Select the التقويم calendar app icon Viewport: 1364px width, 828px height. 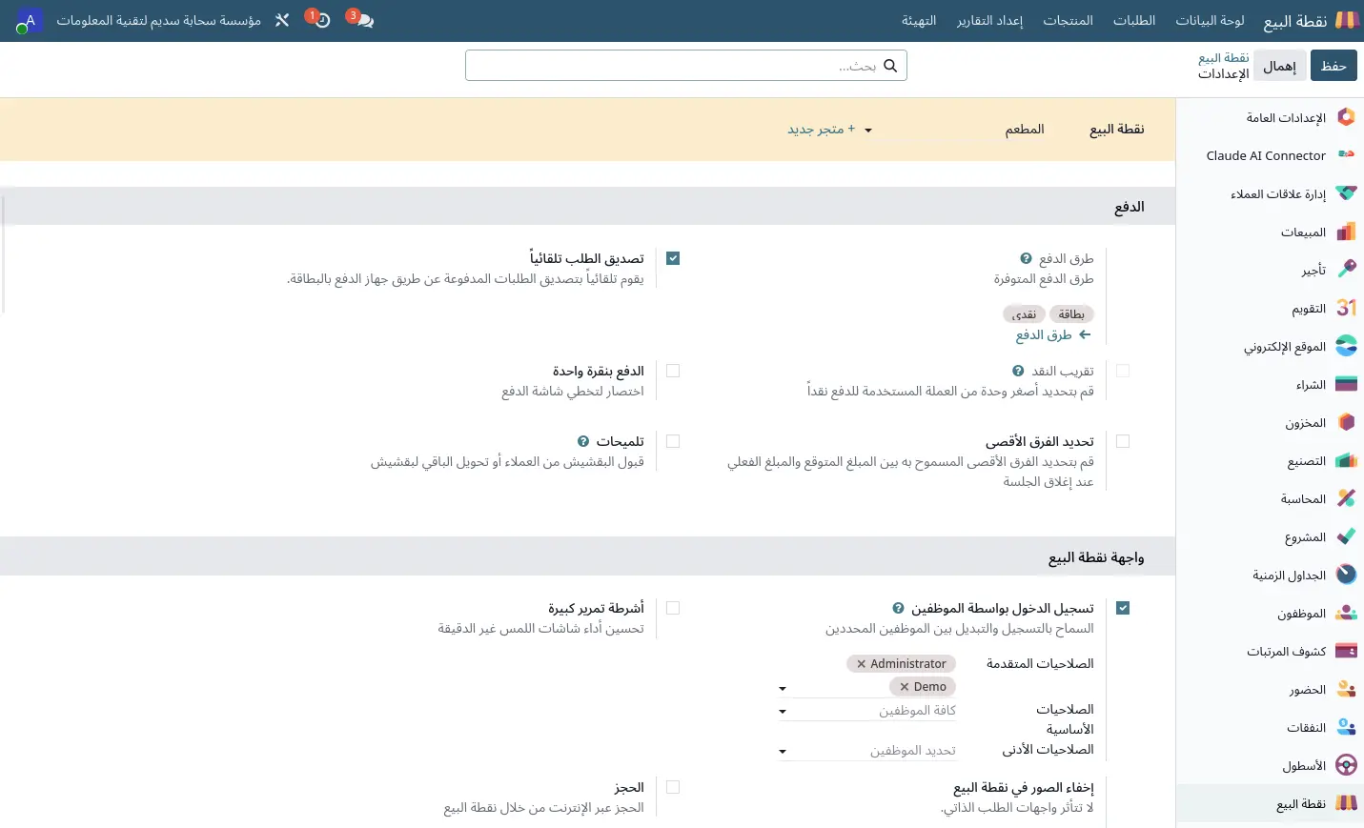[1346, 308]
